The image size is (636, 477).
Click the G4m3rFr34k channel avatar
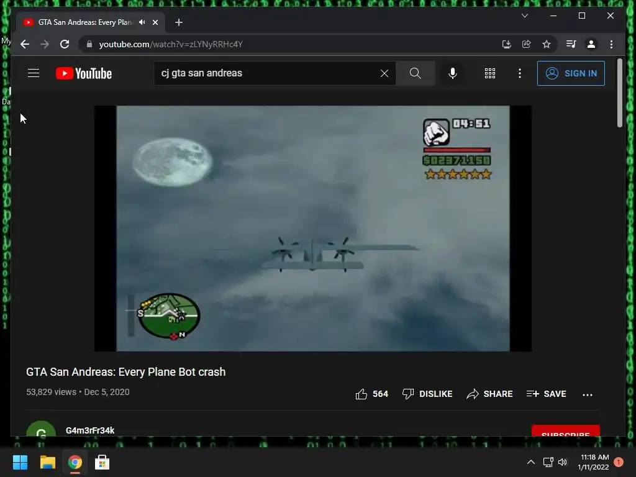40,430
